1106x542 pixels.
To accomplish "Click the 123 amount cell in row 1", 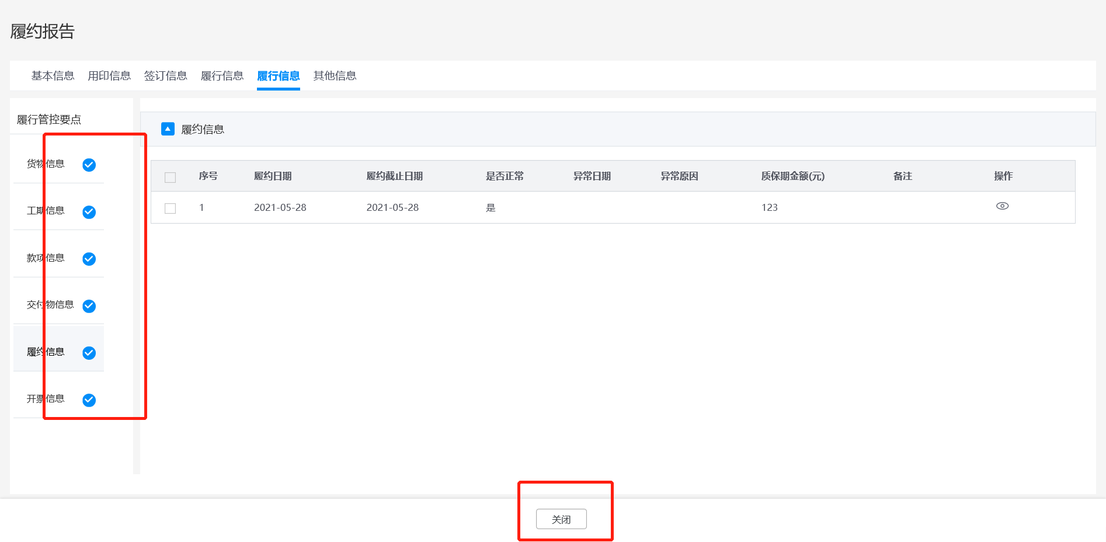I will (x=769, y=208).
